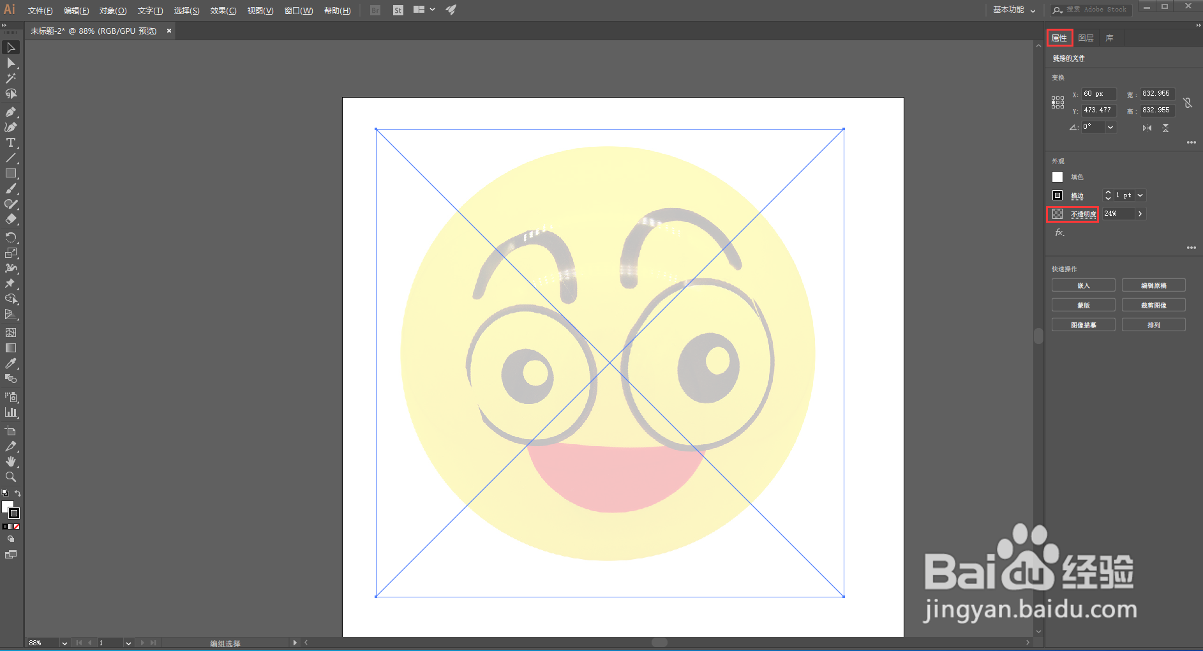Select the Slice tool
This screenshot has width=1203, height=651.
11,446
